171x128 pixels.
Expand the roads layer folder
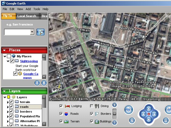tap(8, 107)
